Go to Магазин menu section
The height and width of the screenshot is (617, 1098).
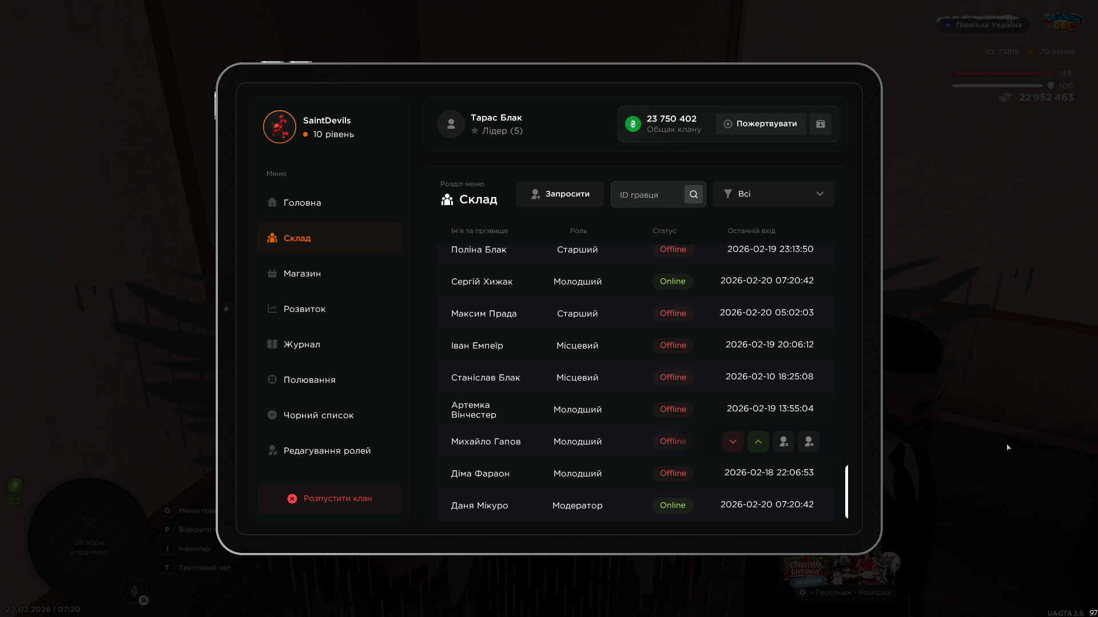click(302, 274)
